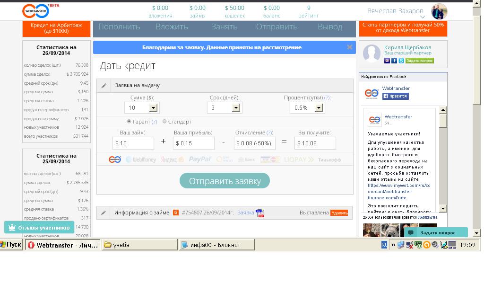Image resolution: width=484 pixels, height=284 pixels.
Task: Click the RU language indicator in the tray
Action: coord(384,245)
